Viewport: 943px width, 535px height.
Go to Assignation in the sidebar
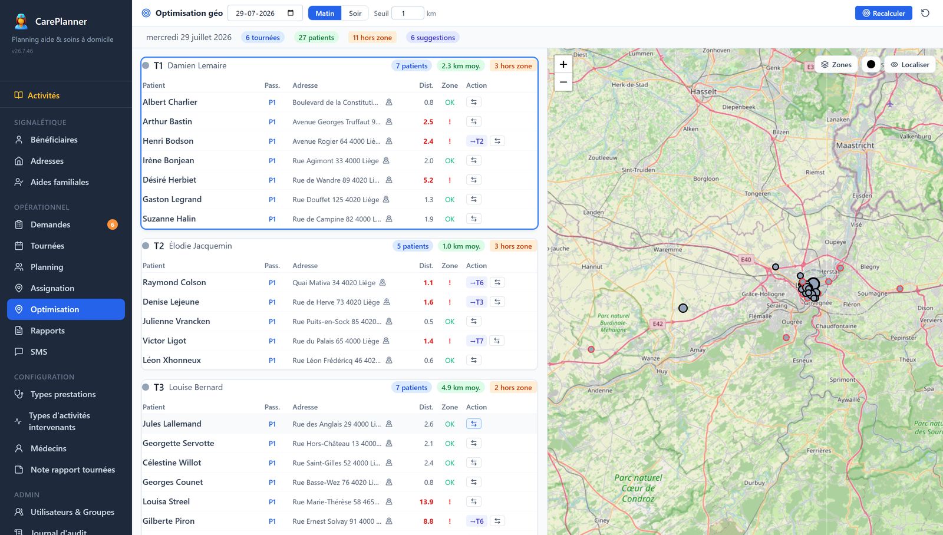(66, 288)
